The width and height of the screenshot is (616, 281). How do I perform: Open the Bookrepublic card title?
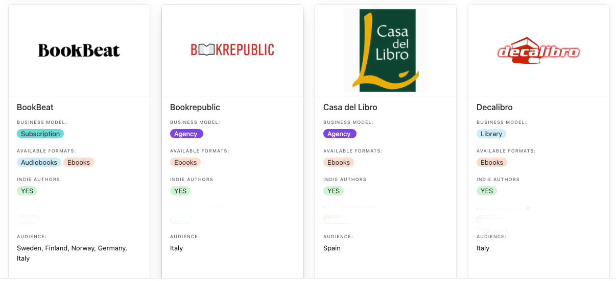pos(195,107)
